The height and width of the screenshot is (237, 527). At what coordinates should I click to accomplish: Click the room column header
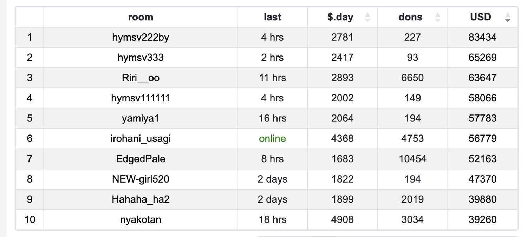pos(141,17)
